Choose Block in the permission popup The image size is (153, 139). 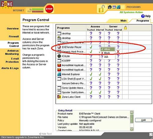pyautogui.click(x=108, y=53)
